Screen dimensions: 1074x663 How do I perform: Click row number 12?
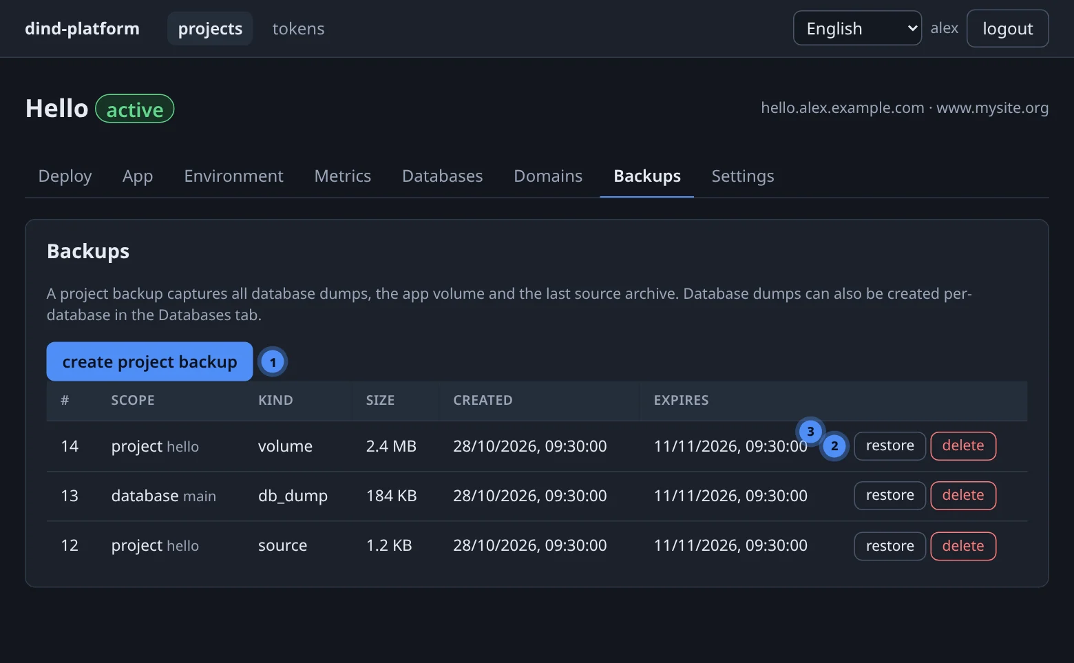(70, 545)
